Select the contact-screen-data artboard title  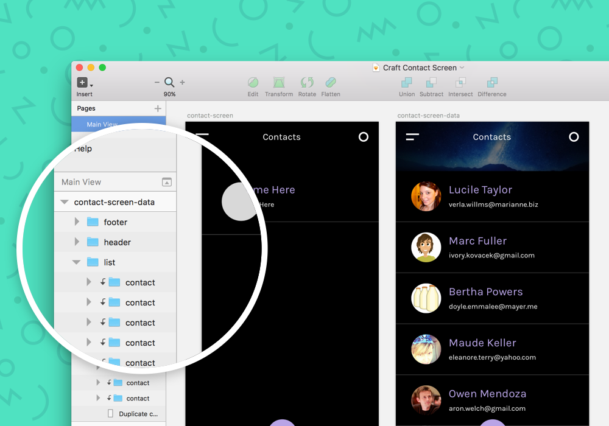click(x=428, y=115)
